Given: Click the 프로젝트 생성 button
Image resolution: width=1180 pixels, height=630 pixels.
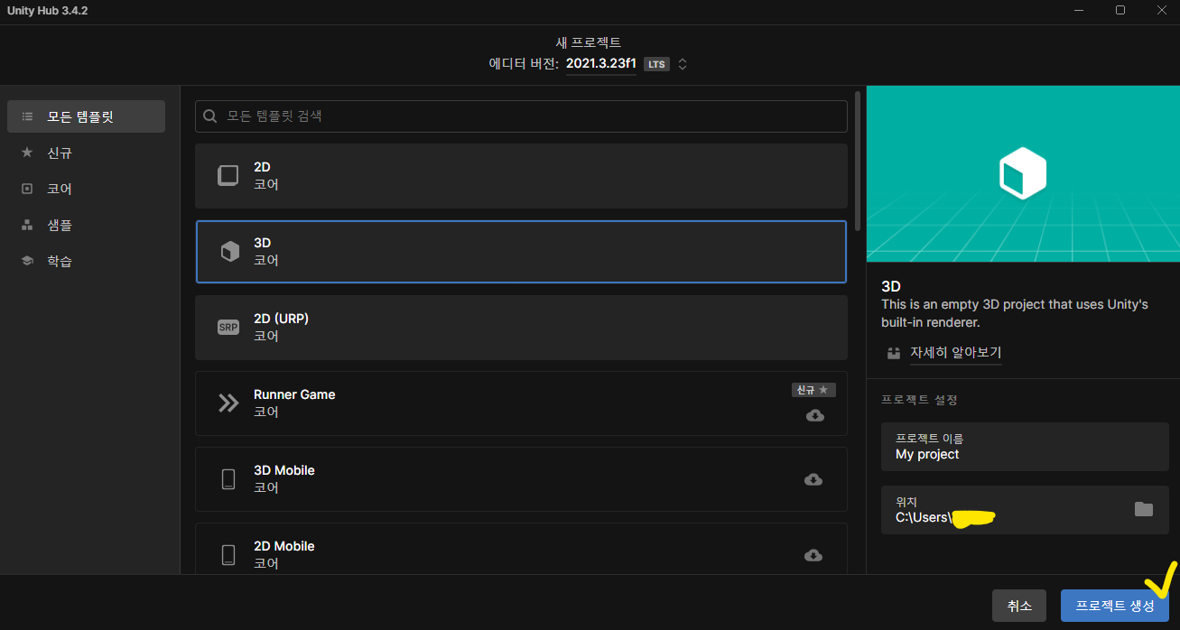Looking at the screenshot, I should click(x=1114, y=606).
